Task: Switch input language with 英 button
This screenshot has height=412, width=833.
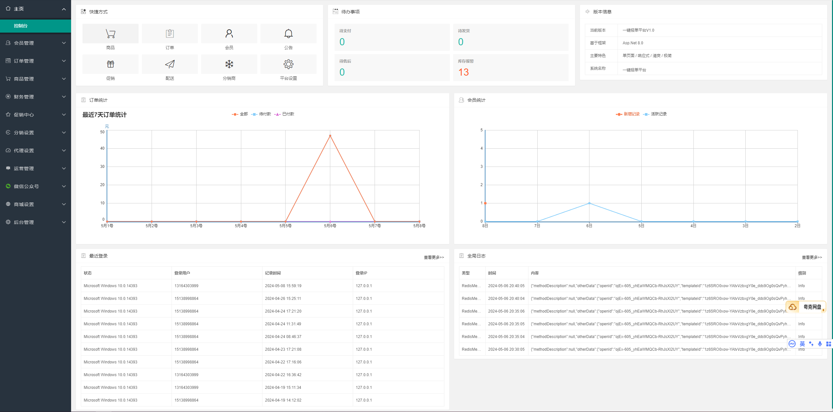Action: (802, 344)
